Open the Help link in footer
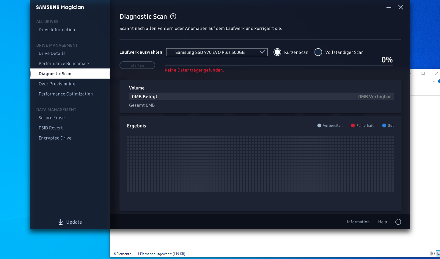Image resolution: width=440 pixels, height=259 pixels. 383,222
